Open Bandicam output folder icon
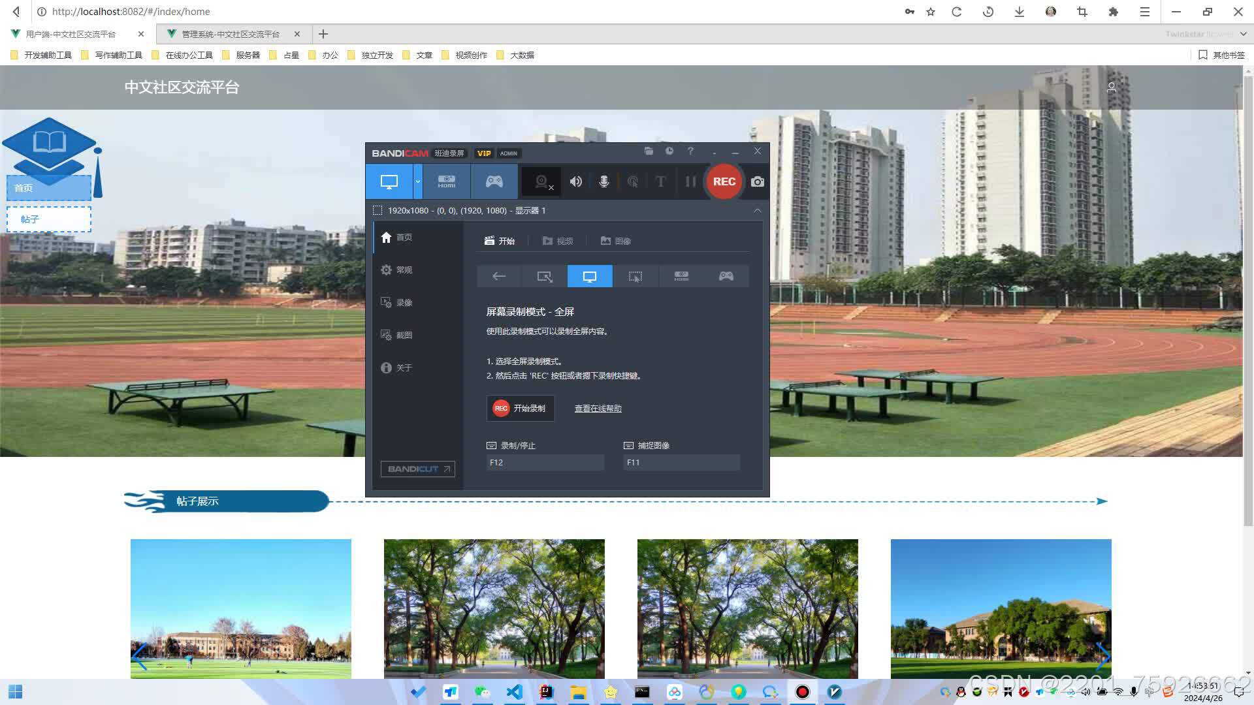This screenshot has width=1254, height=705. pyautogui.click(x=649, y=151)
